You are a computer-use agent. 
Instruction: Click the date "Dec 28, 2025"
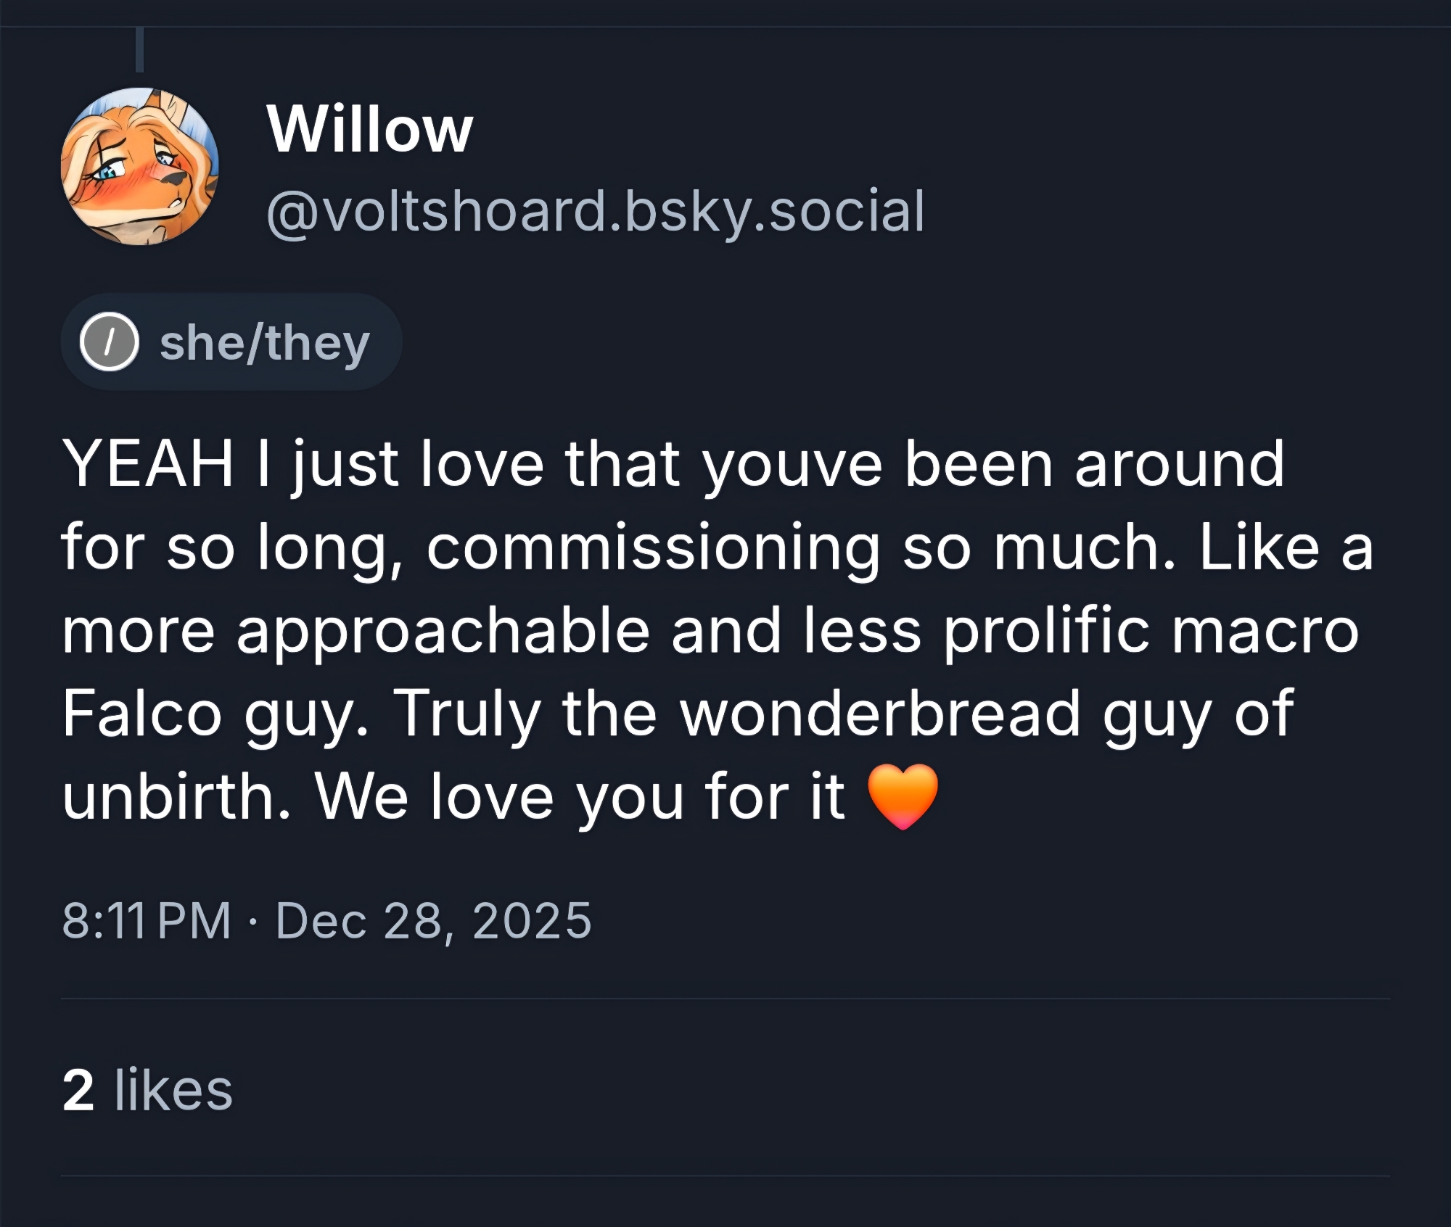[x=433, y=921]
